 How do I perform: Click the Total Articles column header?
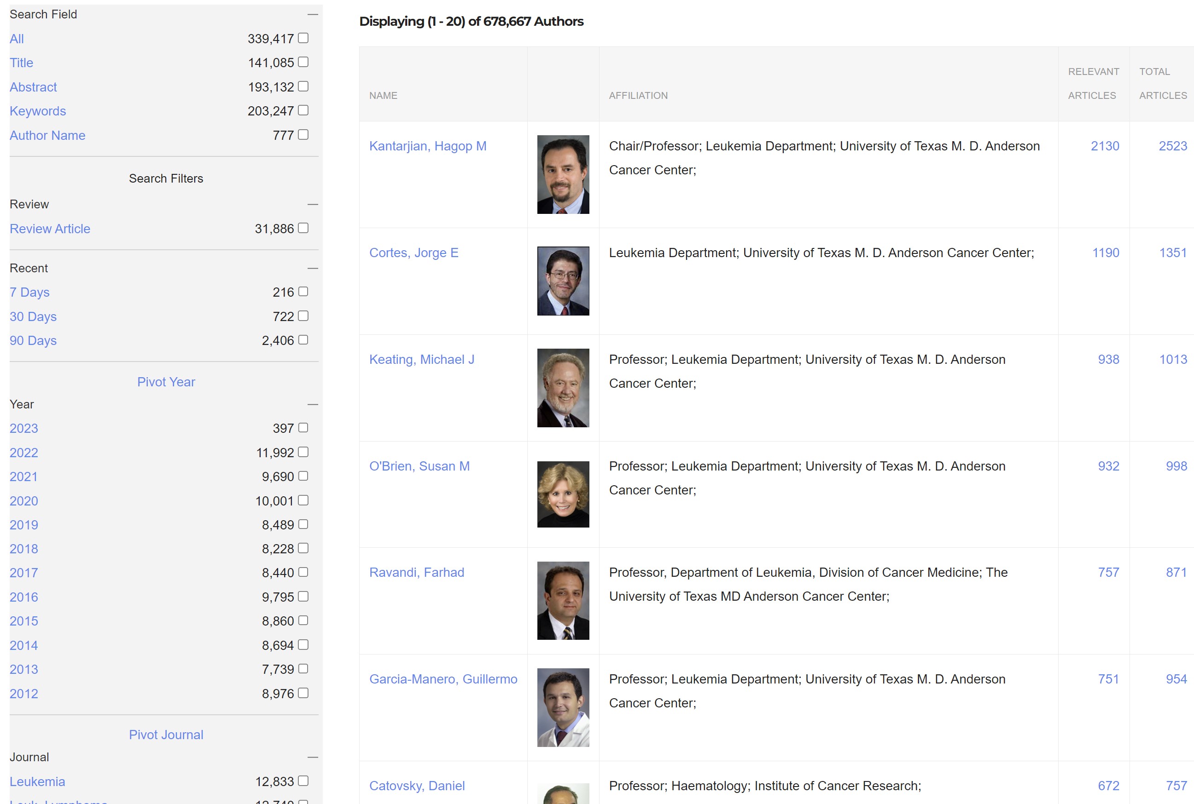coord(1163,84)
